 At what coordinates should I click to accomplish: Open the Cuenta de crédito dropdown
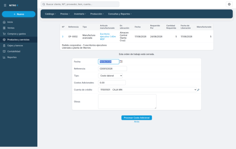tap(147, 90)
